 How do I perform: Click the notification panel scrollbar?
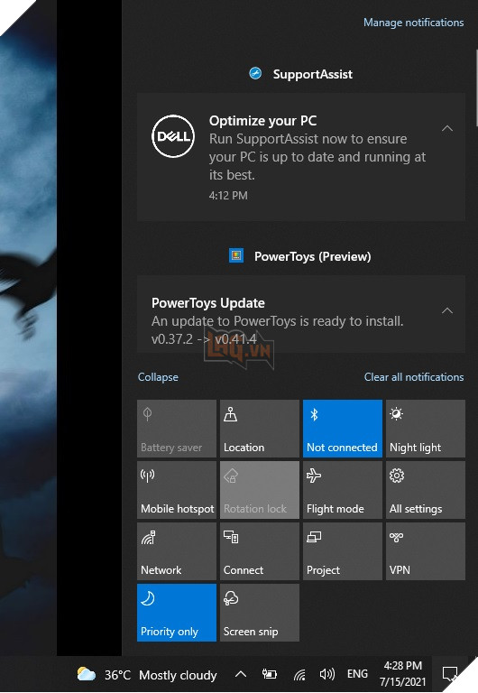[475, 88]
